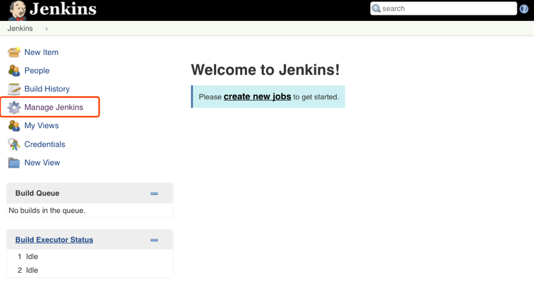Click the magnifier icon in search box
This screenshot has height=292, width=534.
pos(376,9)
